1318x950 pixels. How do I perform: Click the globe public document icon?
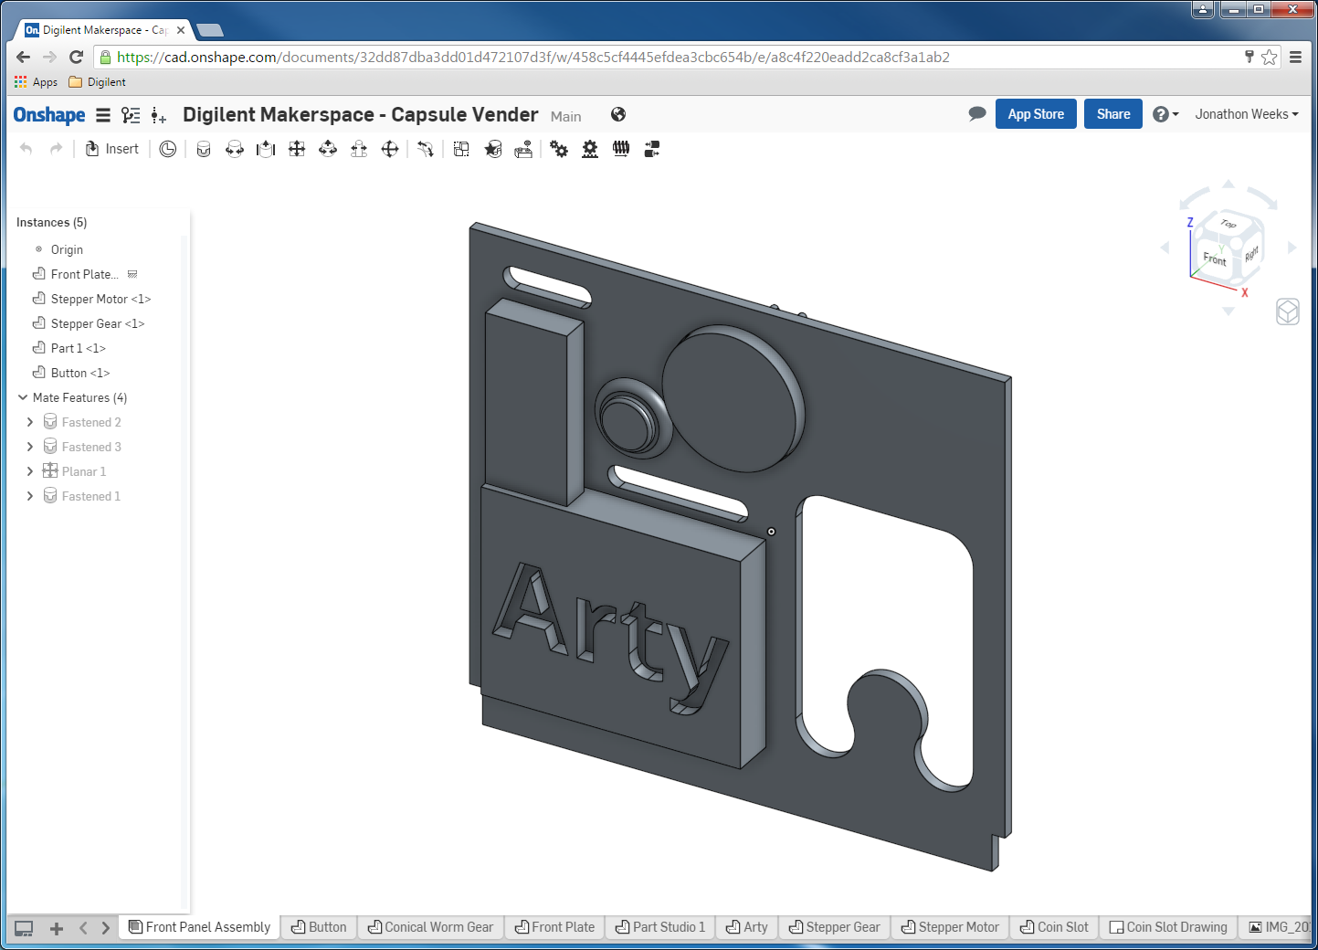(x=618, y=114)
